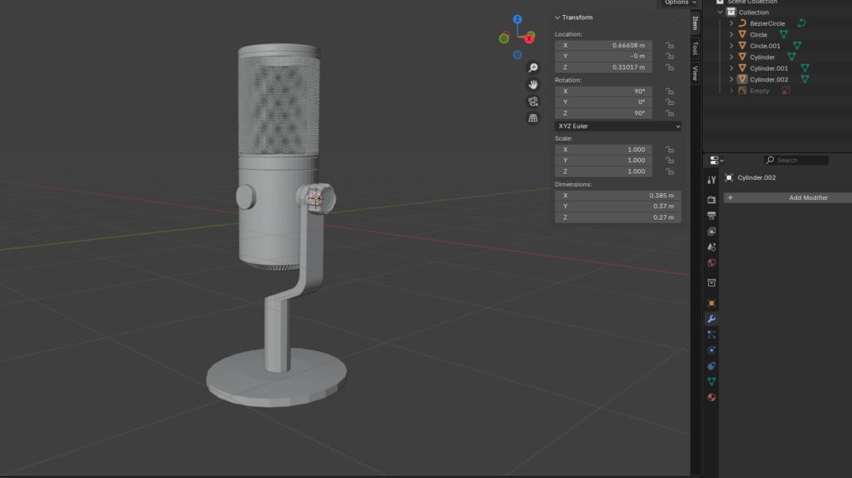Click mesh data icon beside Cylinder.001
The height and width of the screenshot is (478, 852).
[805, 68]
